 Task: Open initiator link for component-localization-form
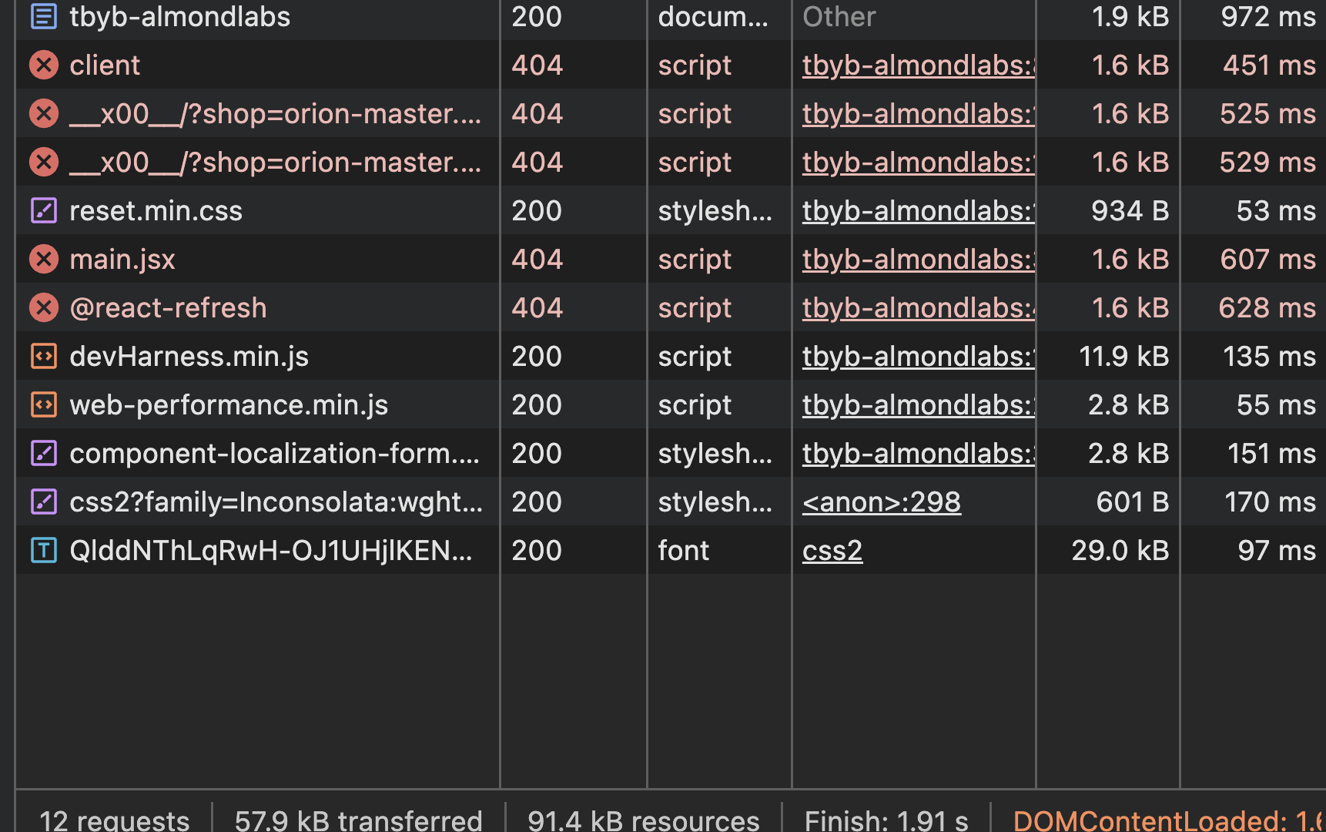click(x=918, y=454)
